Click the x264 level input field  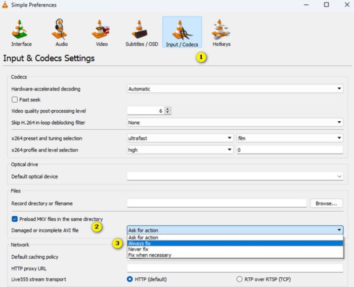[x=290, y=150]
